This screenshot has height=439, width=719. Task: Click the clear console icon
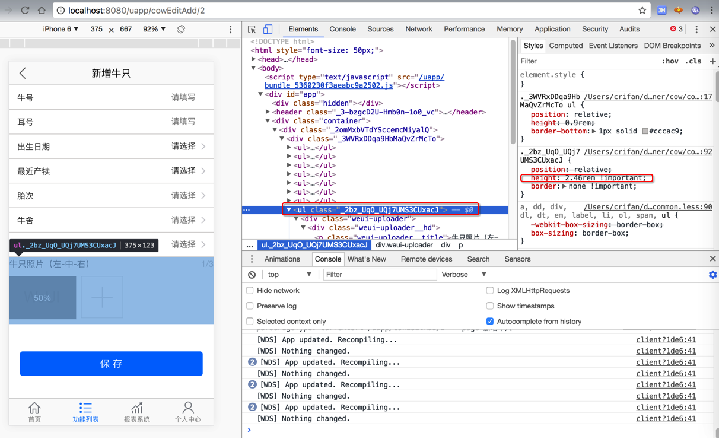click(252, 275)
